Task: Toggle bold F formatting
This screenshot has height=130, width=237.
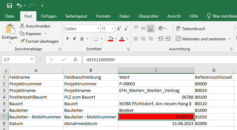Action: [x=68, y=39]
